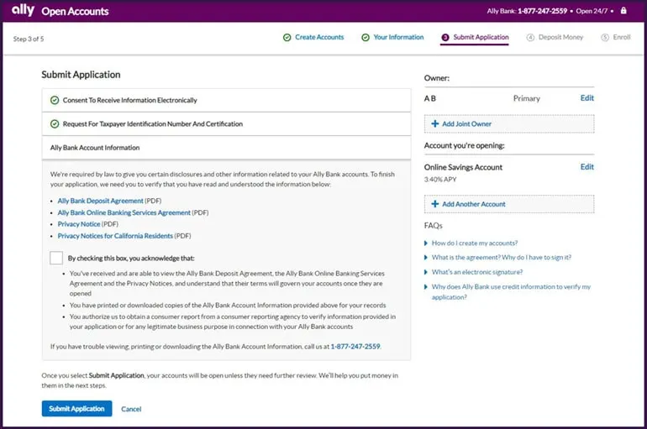Click the plus icon beside Add Joint Owner
The image size is (647, 429).
coord(434,124)
